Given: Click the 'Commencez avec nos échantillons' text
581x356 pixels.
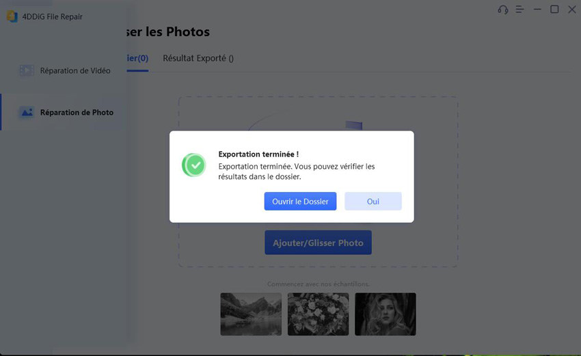Looking at the screenshot, I should pyautogui.click(x=319, y=284).
